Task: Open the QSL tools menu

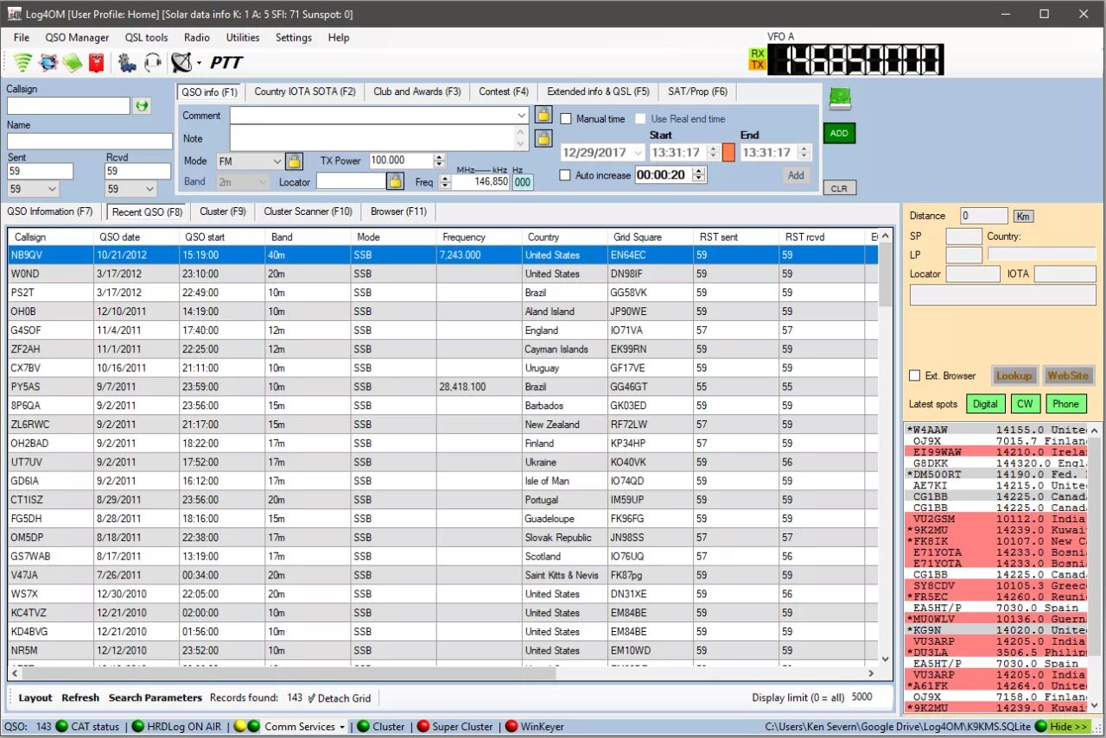Action: coord(146,37)
